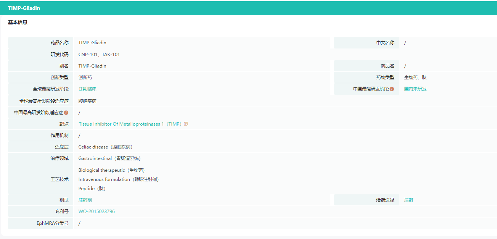
Task: Click 腹腔疾病 in 全球最高研发阶段适应症 row
Action: [x=87, y=101]
